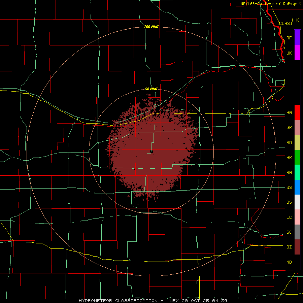The width and height of the screenshot is (303, 303).
Task: Click the UK legend label
Action: tap(289, 53)
